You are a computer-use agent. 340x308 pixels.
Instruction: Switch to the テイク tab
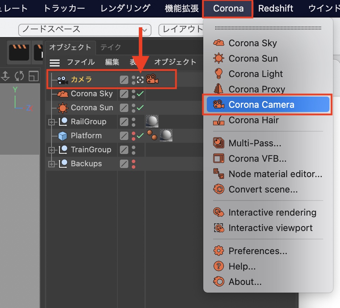click(x=110, y=47)
